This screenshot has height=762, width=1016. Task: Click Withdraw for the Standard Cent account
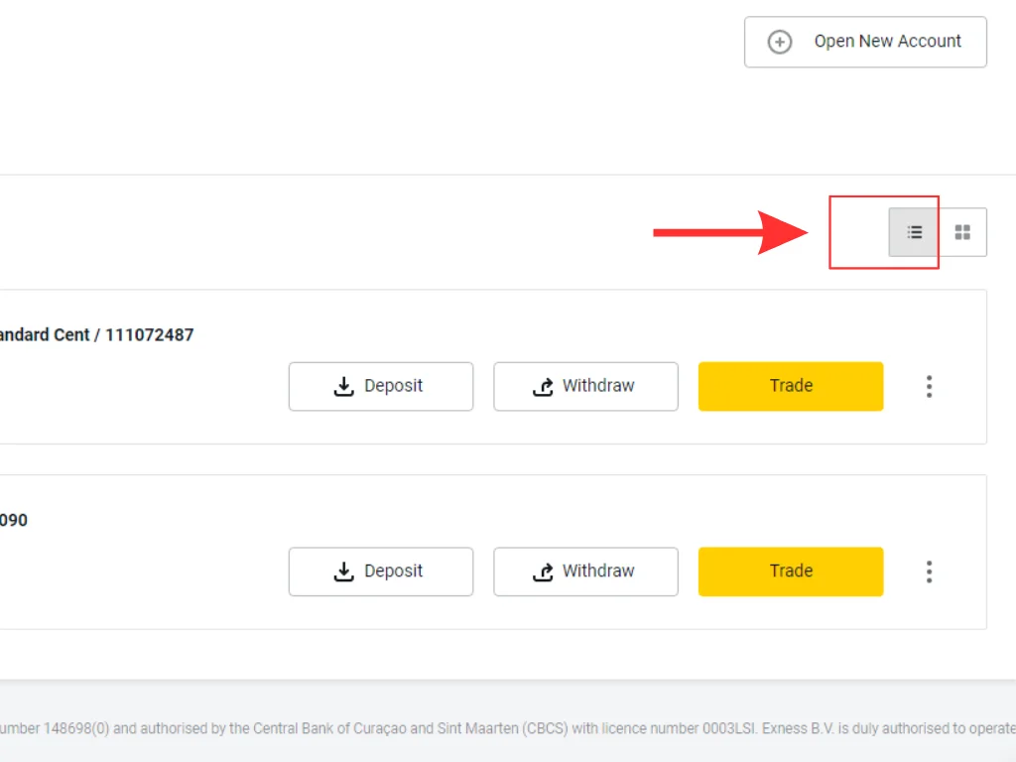coord(585,386)
